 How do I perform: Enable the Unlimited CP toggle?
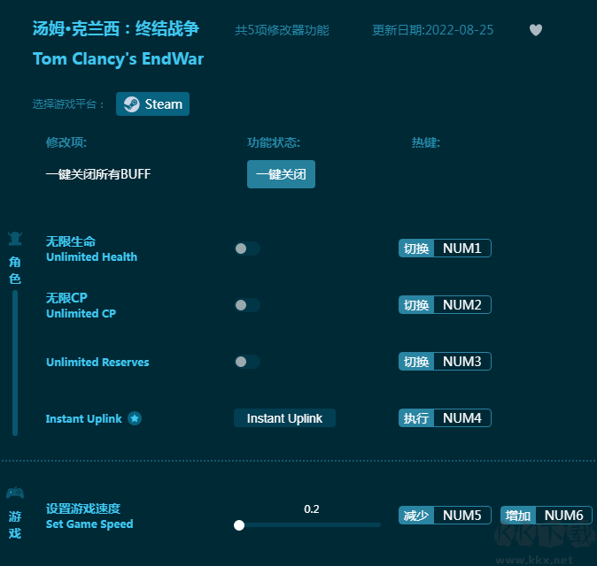(246, 305)
